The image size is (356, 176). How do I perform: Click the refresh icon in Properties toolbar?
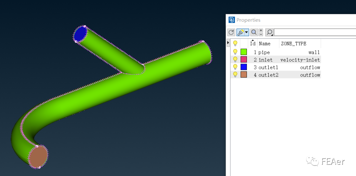pyautogui.click(x=231, y=33)
